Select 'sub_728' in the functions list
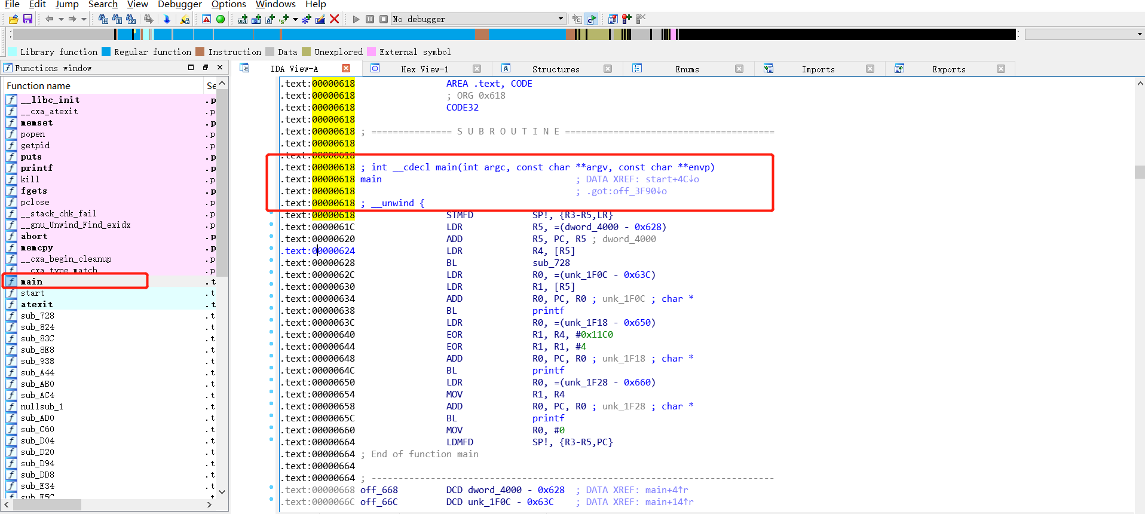1145x514 pixels. pyautogui.click(x=109, y=316)
